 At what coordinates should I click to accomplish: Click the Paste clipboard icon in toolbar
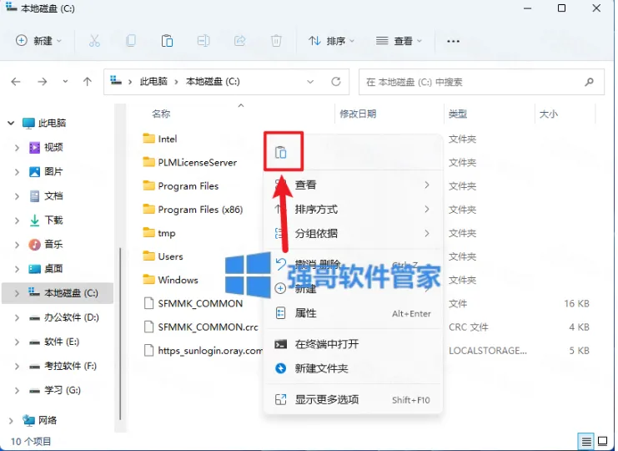tap(167, 41)
